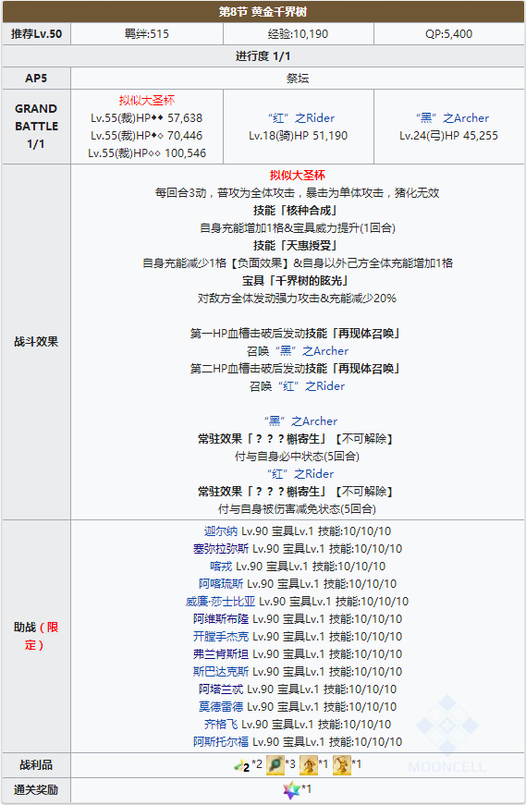
Task: Click the Lv.18(骑)HP 51,190 text
Action: tap(299, 136)
